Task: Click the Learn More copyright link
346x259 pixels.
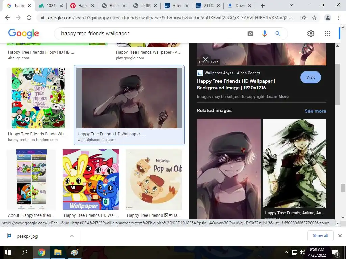Action: coord(277,97)
